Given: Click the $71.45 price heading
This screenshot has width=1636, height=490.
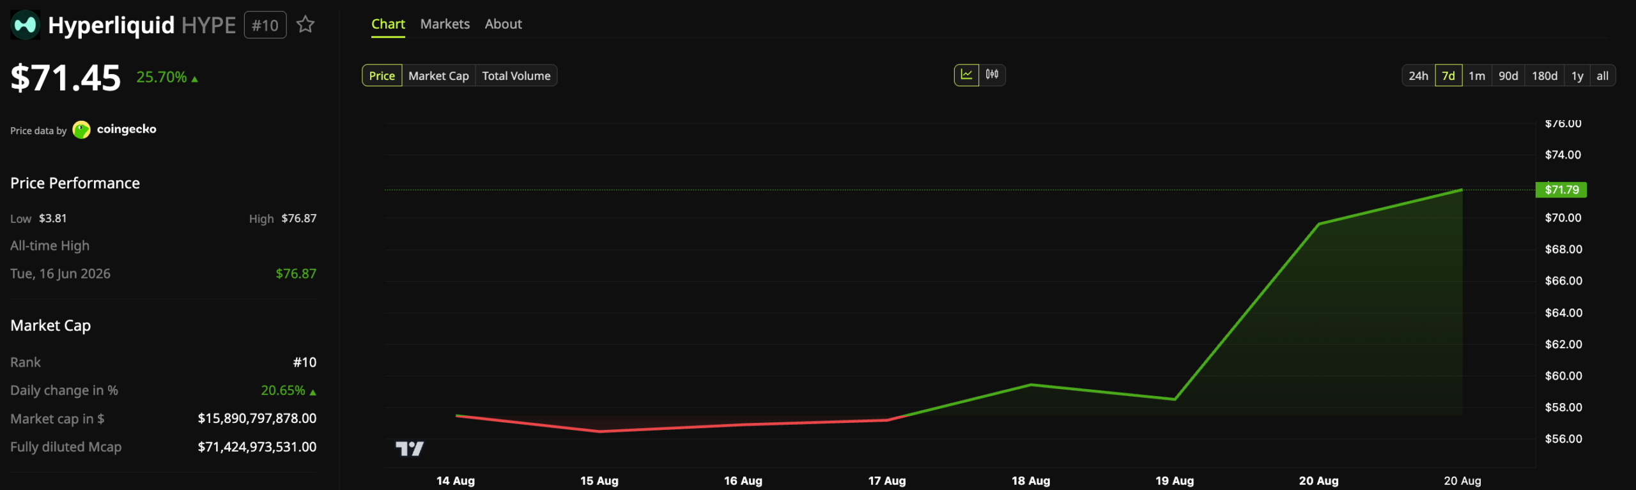Looking at the screenshot, I should coord(65,78).
